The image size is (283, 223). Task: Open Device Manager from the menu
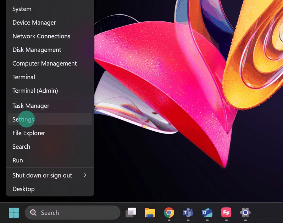(34, 23)
